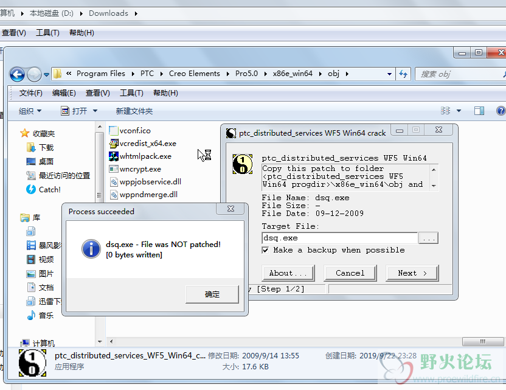Click PTC in the address breadcrumb
The width and height of the screenshot is (506, 390).
[147, 74]
